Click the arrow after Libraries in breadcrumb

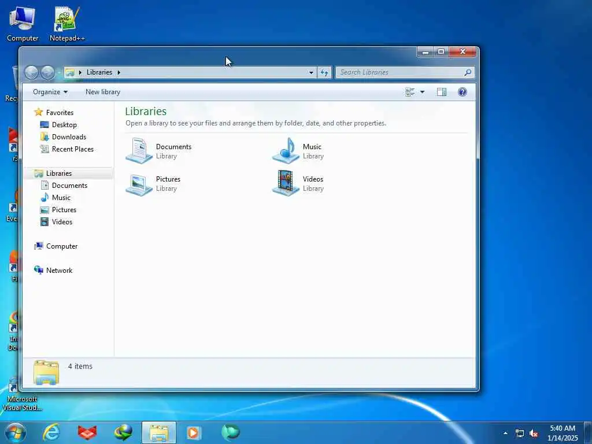point(119,72)
